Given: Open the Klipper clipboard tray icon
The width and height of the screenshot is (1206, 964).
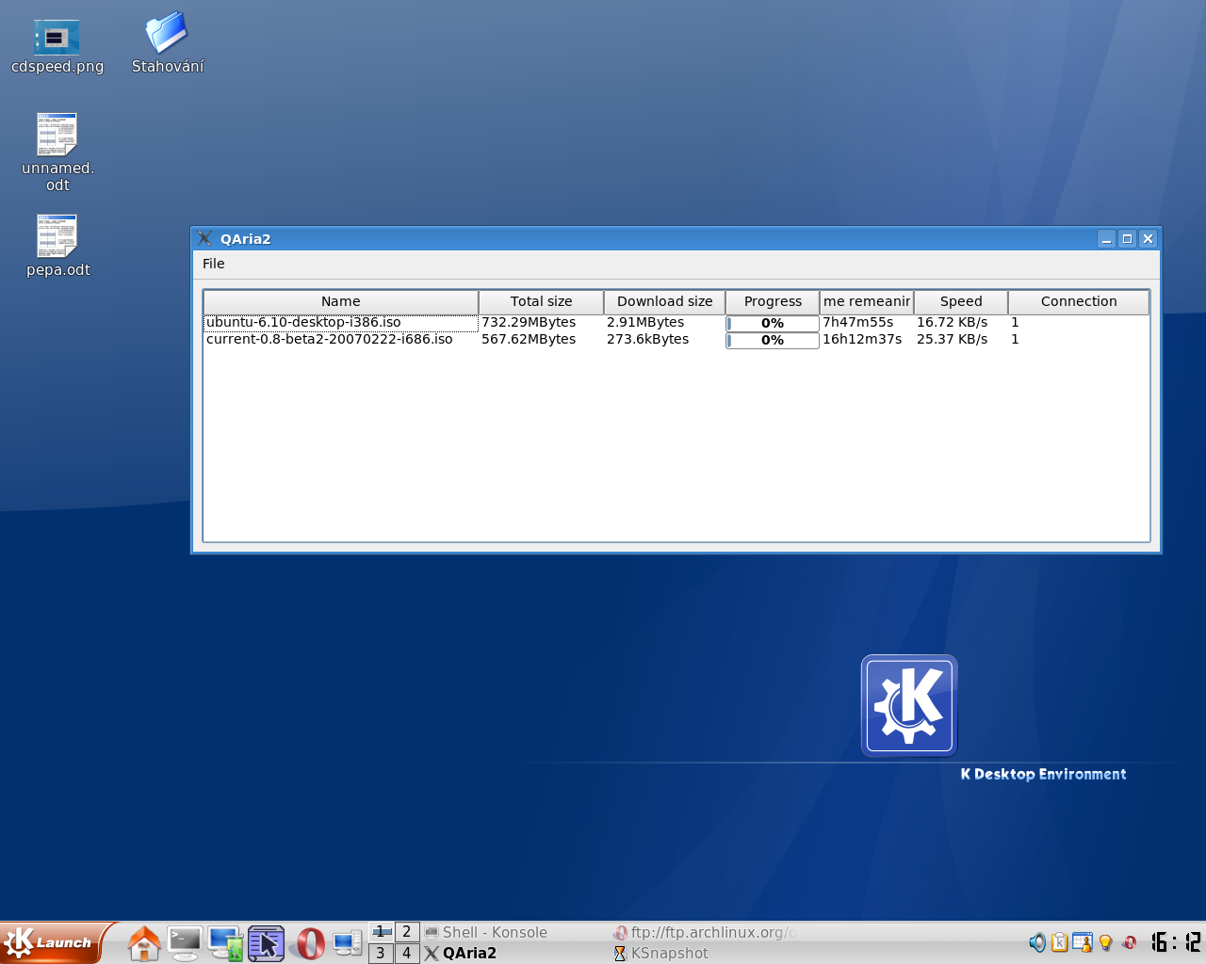Looking at the screenshot, I should click(1060, 942).
